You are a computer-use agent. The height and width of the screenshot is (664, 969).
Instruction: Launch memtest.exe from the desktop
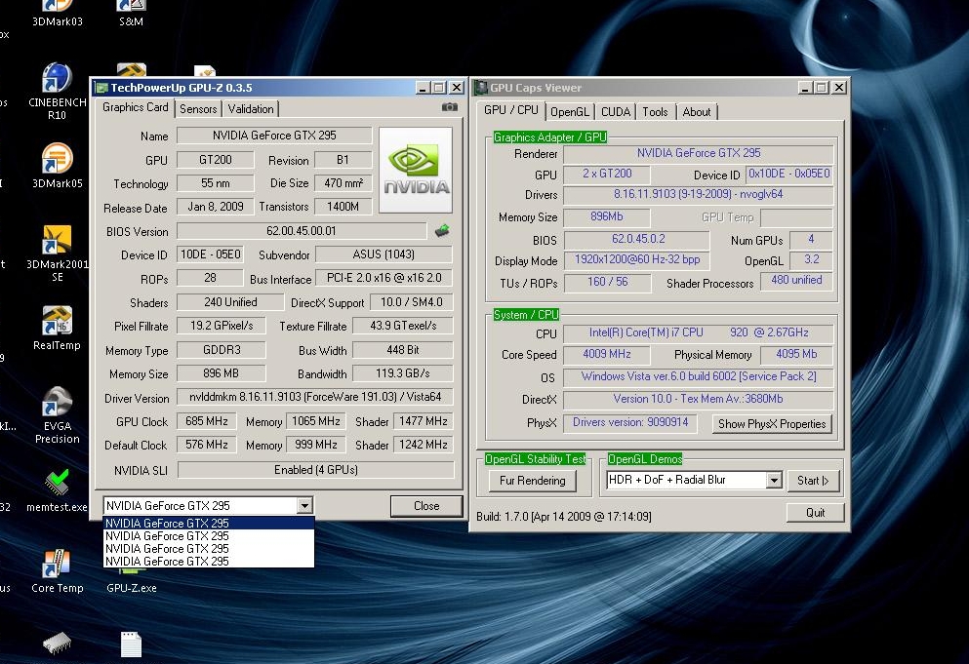[58, 484]
